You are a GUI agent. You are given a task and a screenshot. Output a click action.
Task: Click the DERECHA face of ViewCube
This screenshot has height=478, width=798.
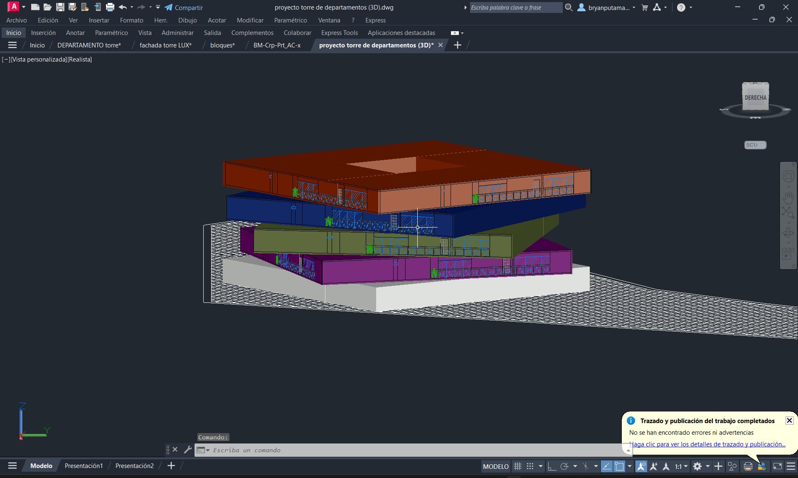[755, 98]
